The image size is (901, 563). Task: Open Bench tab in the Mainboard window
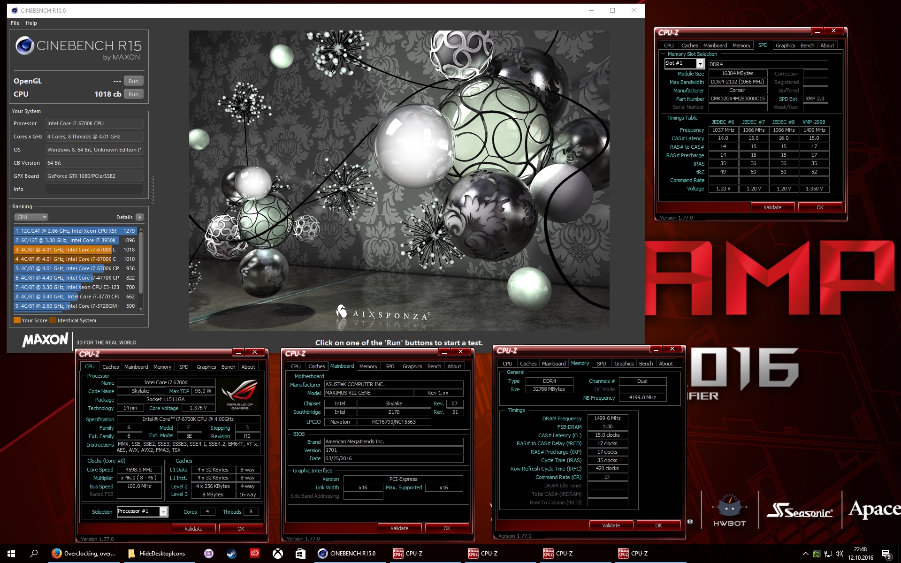click(x=435, y=366)
